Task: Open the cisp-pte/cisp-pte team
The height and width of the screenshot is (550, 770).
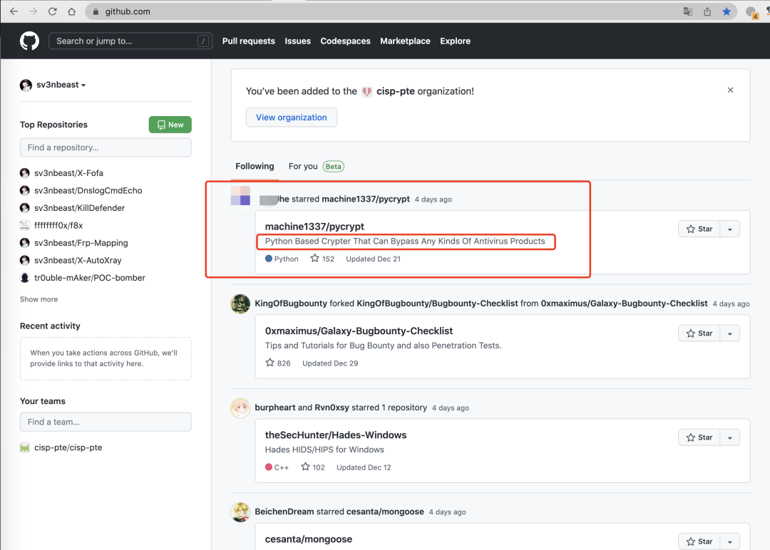Action: coord(68,447)
